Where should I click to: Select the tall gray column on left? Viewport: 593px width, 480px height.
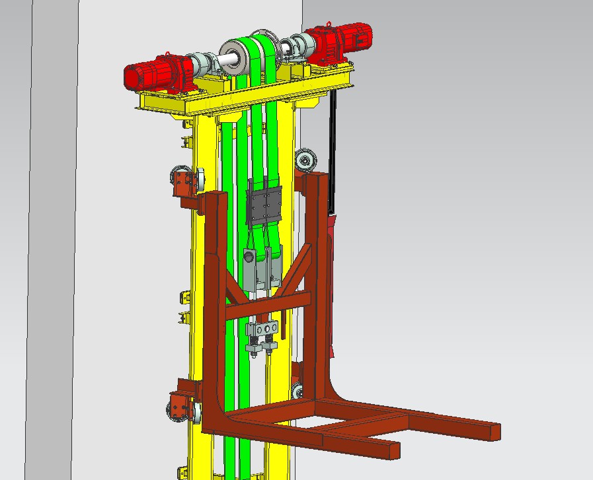pyautogui.click(x=51, y=240)
